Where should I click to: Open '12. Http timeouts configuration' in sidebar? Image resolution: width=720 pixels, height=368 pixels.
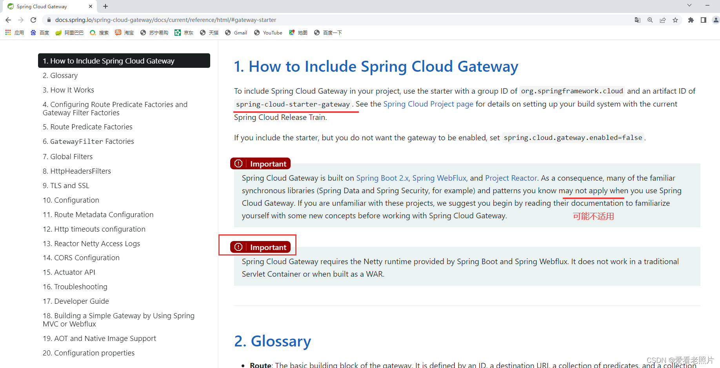pos(94,229)
